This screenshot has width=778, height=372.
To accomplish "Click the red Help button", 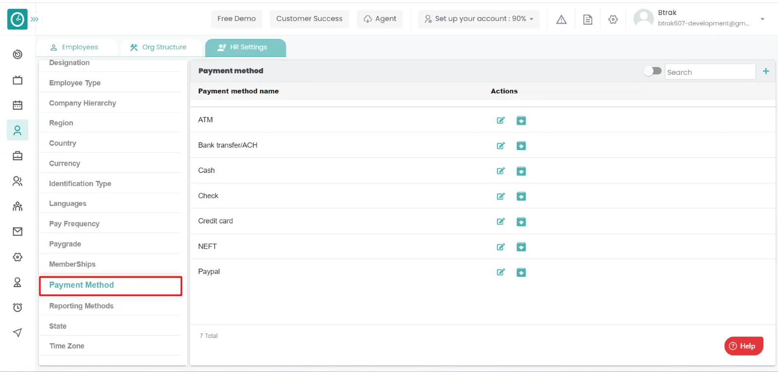I will (x=743, y=346).
